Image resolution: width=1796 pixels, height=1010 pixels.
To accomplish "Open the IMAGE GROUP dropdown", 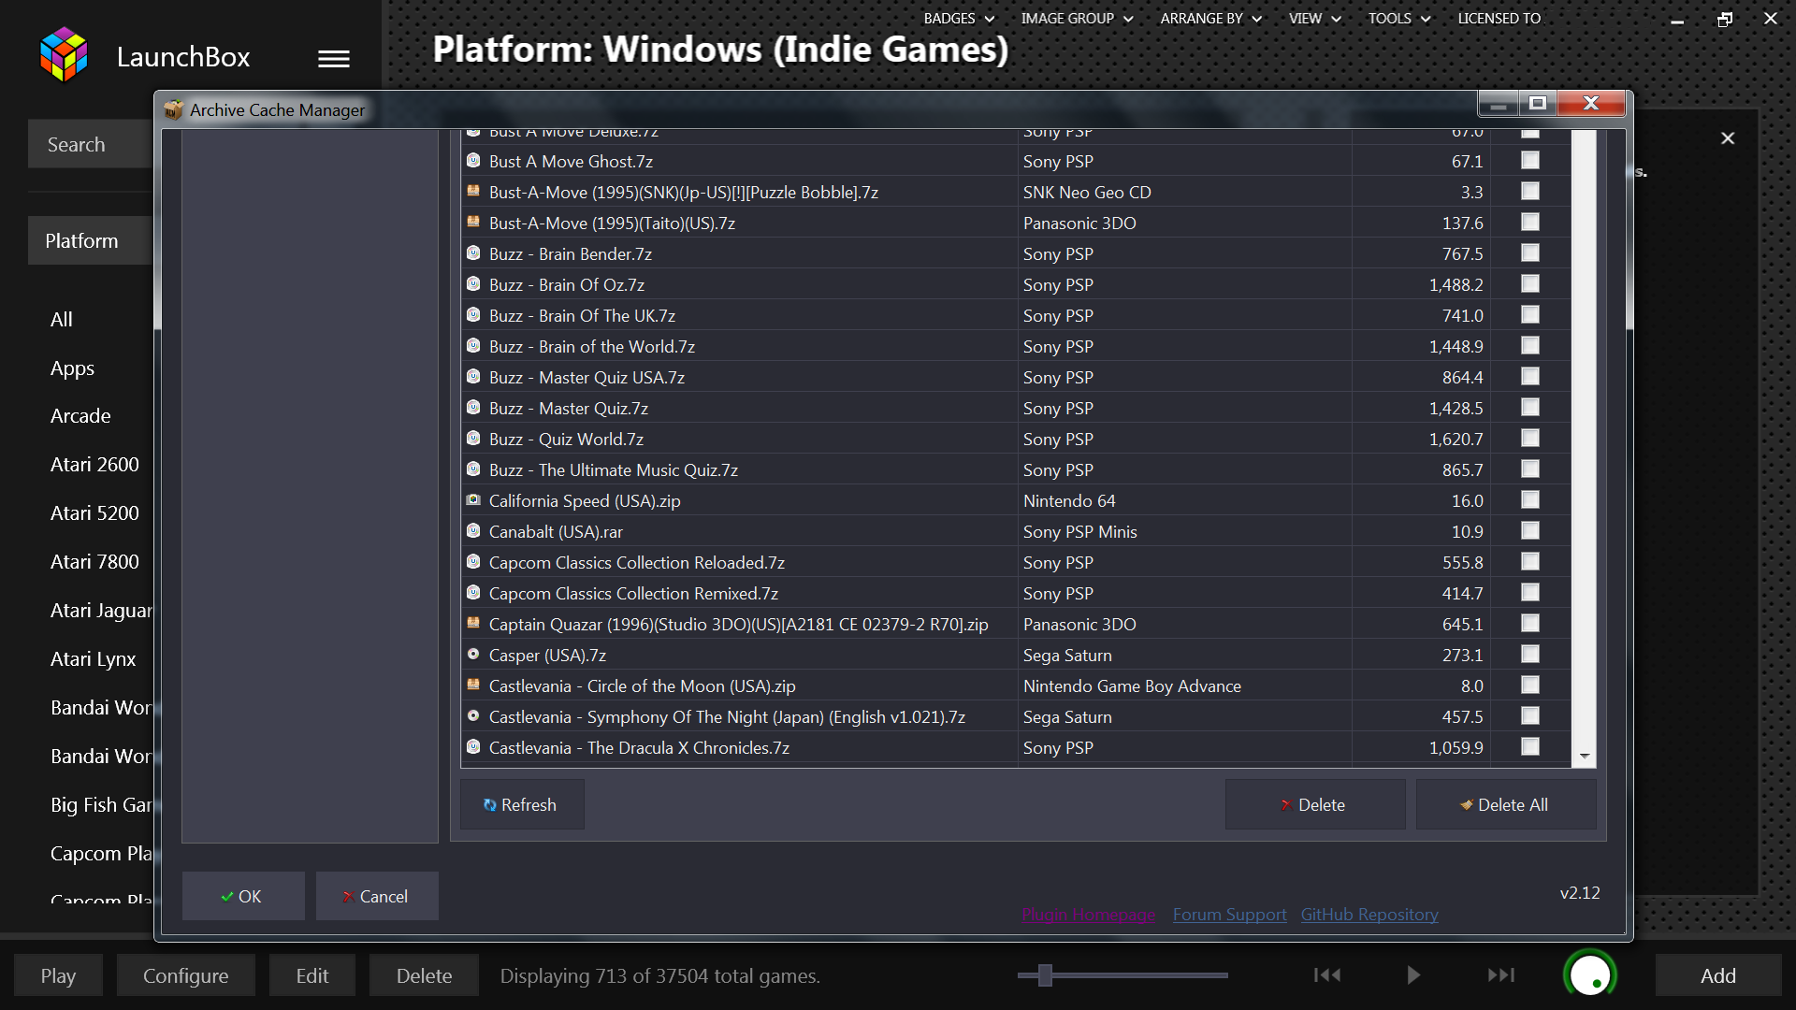I will [x=1077, y=19].
